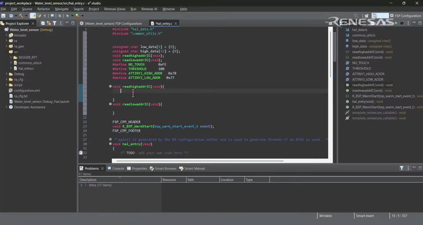Click the asterisk icon in Outline toolbar
This screenshot has height=225, width=423.
tap(402, 23)
